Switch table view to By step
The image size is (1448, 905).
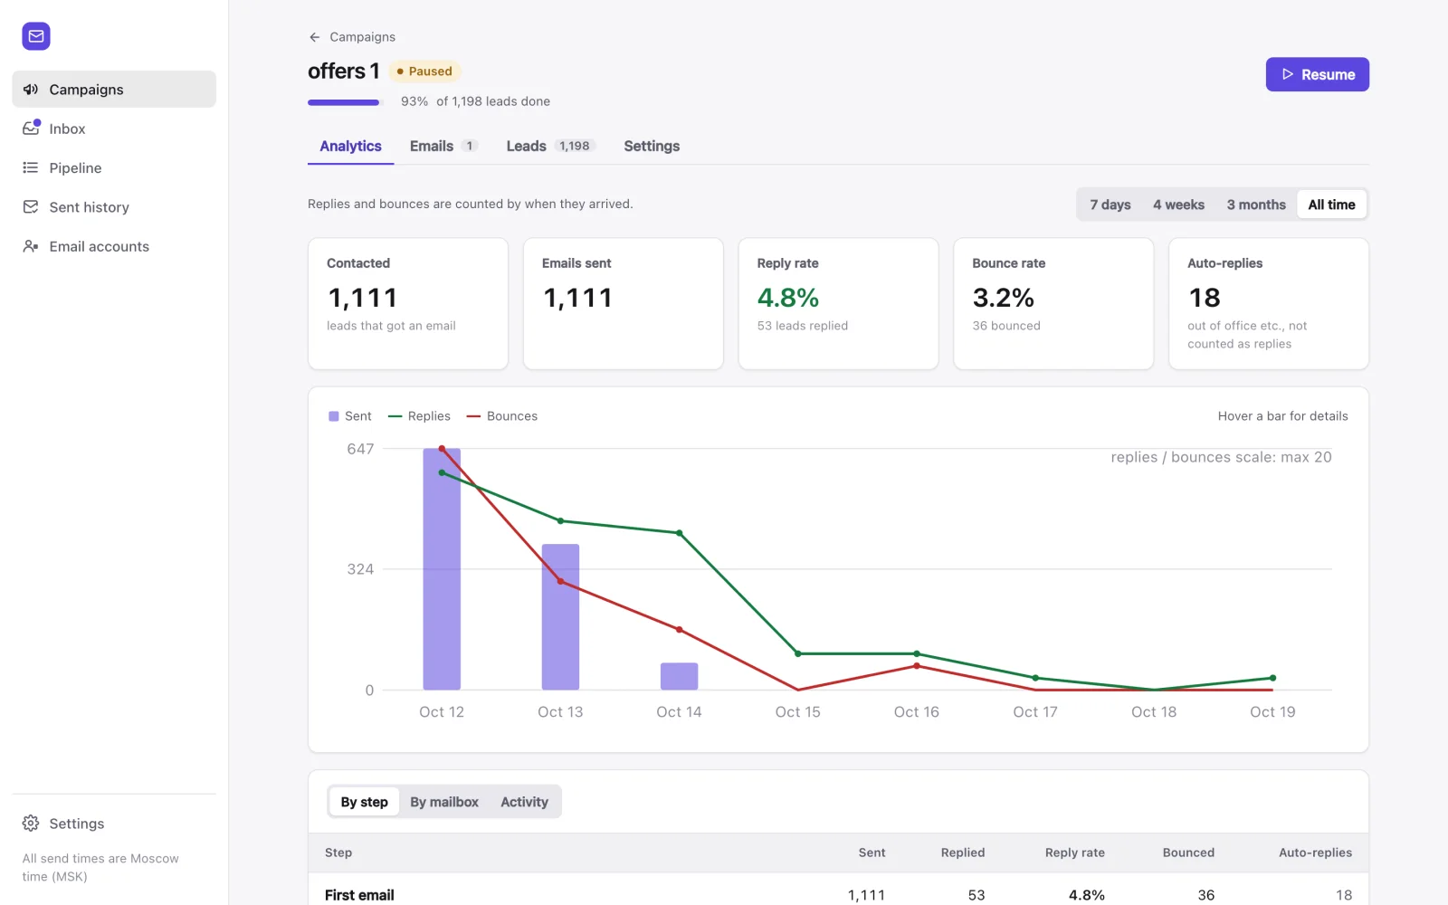click(364, 802)
